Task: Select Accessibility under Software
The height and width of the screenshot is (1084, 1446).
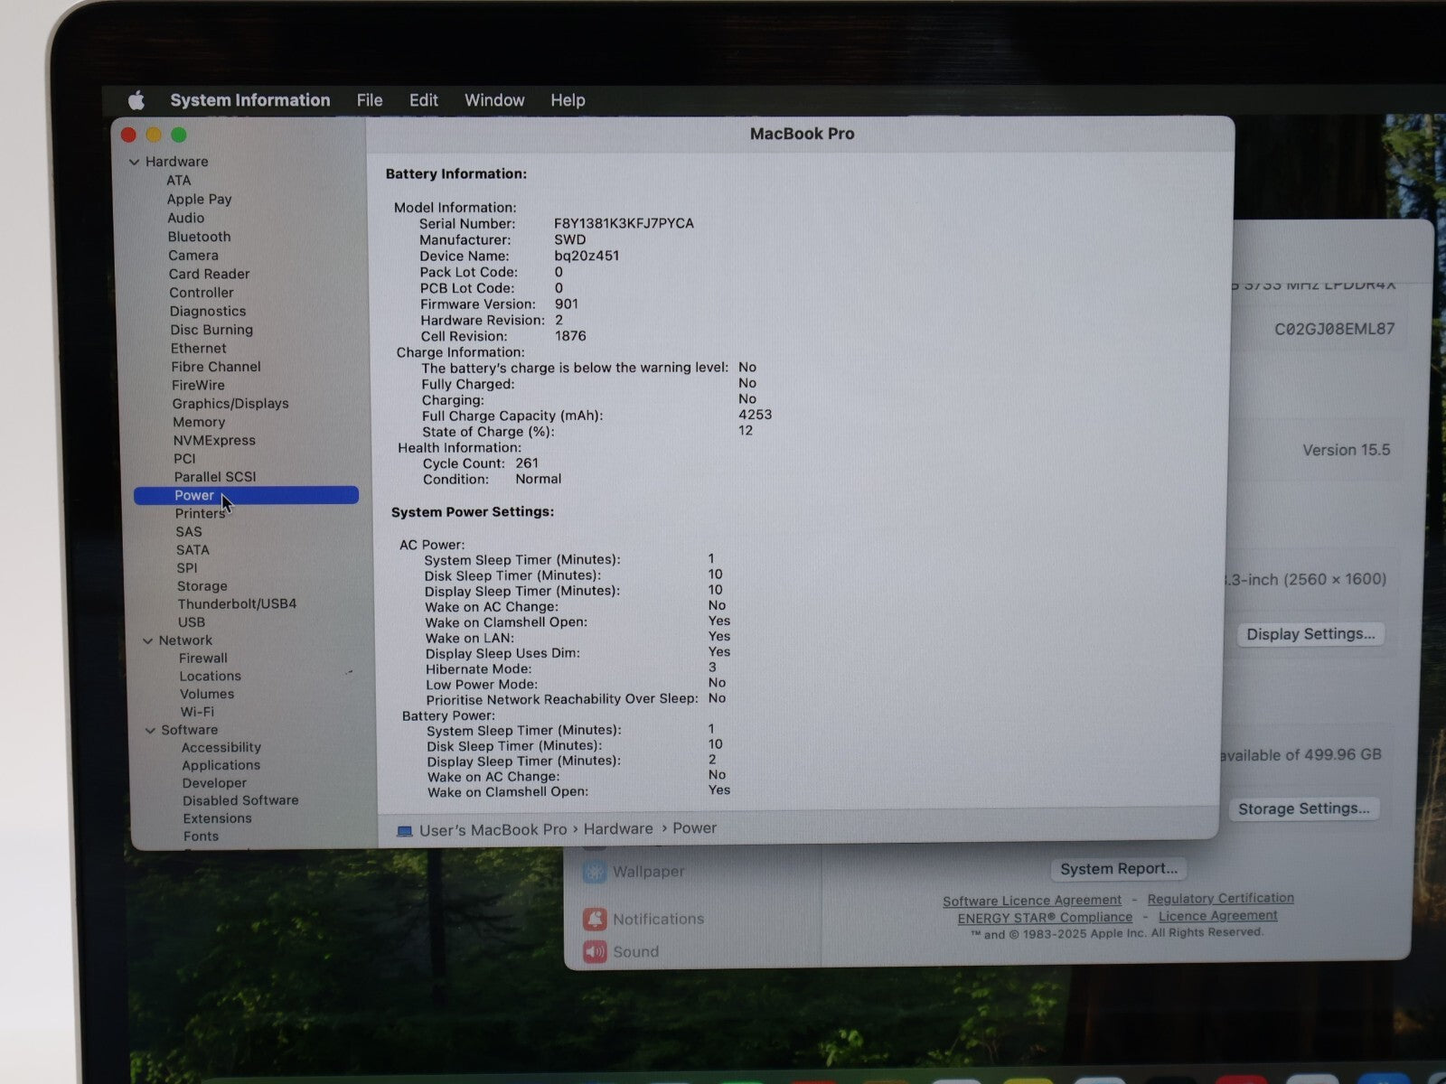Action: (x=221, y=748)
